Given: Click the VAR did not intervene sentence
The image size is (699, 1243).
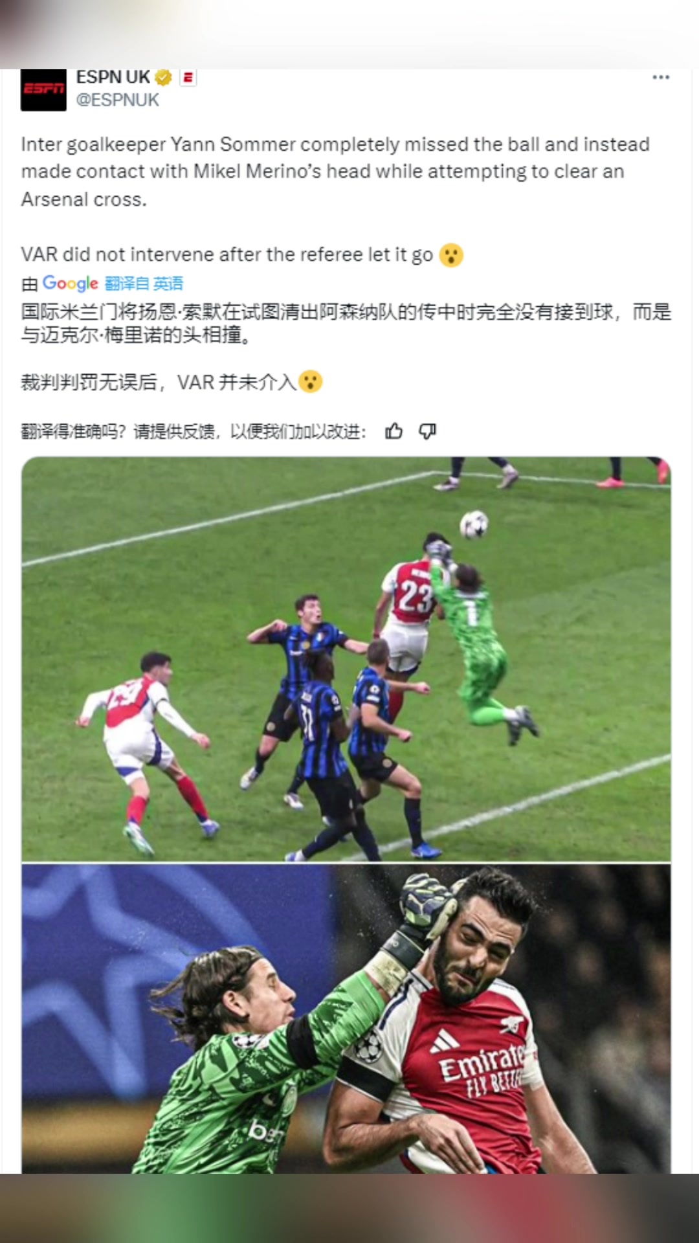Looking at the screenshot, I should (x=227, y=255).
